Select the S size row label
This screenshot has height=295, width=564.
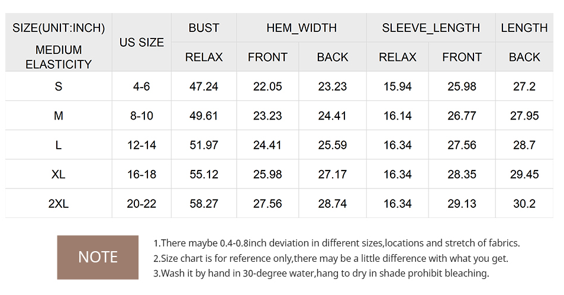[x=58, y=86]
